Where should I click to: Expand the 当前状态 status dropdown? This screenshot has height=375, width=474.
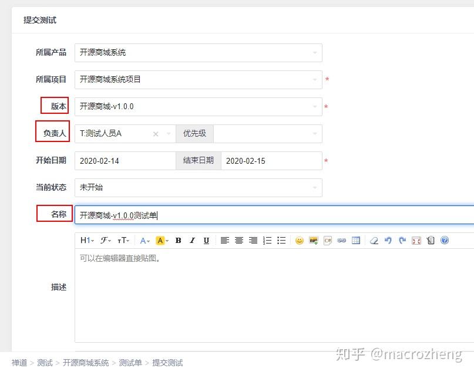[199, 188]
